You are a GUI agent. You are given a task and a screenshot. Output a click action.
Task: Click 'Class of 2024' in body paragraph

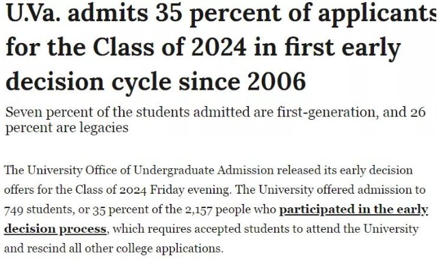click(111, 190)
